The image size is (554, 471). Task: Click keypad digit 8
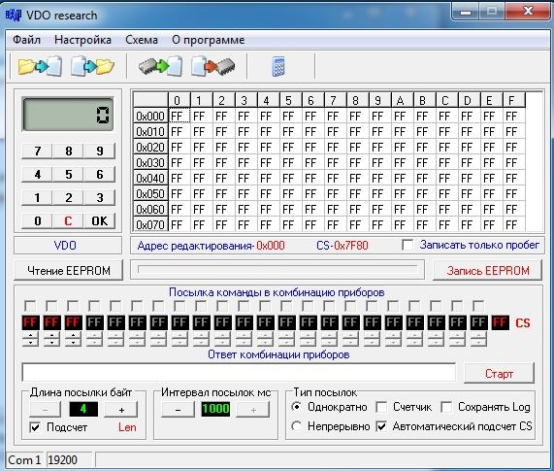[x=69, y=151]
